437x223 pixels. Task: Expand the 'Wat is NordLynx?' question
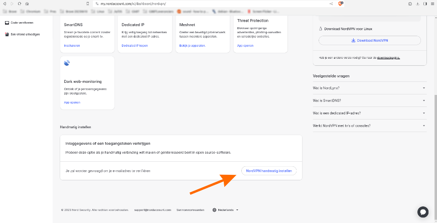tap(369, 88)
